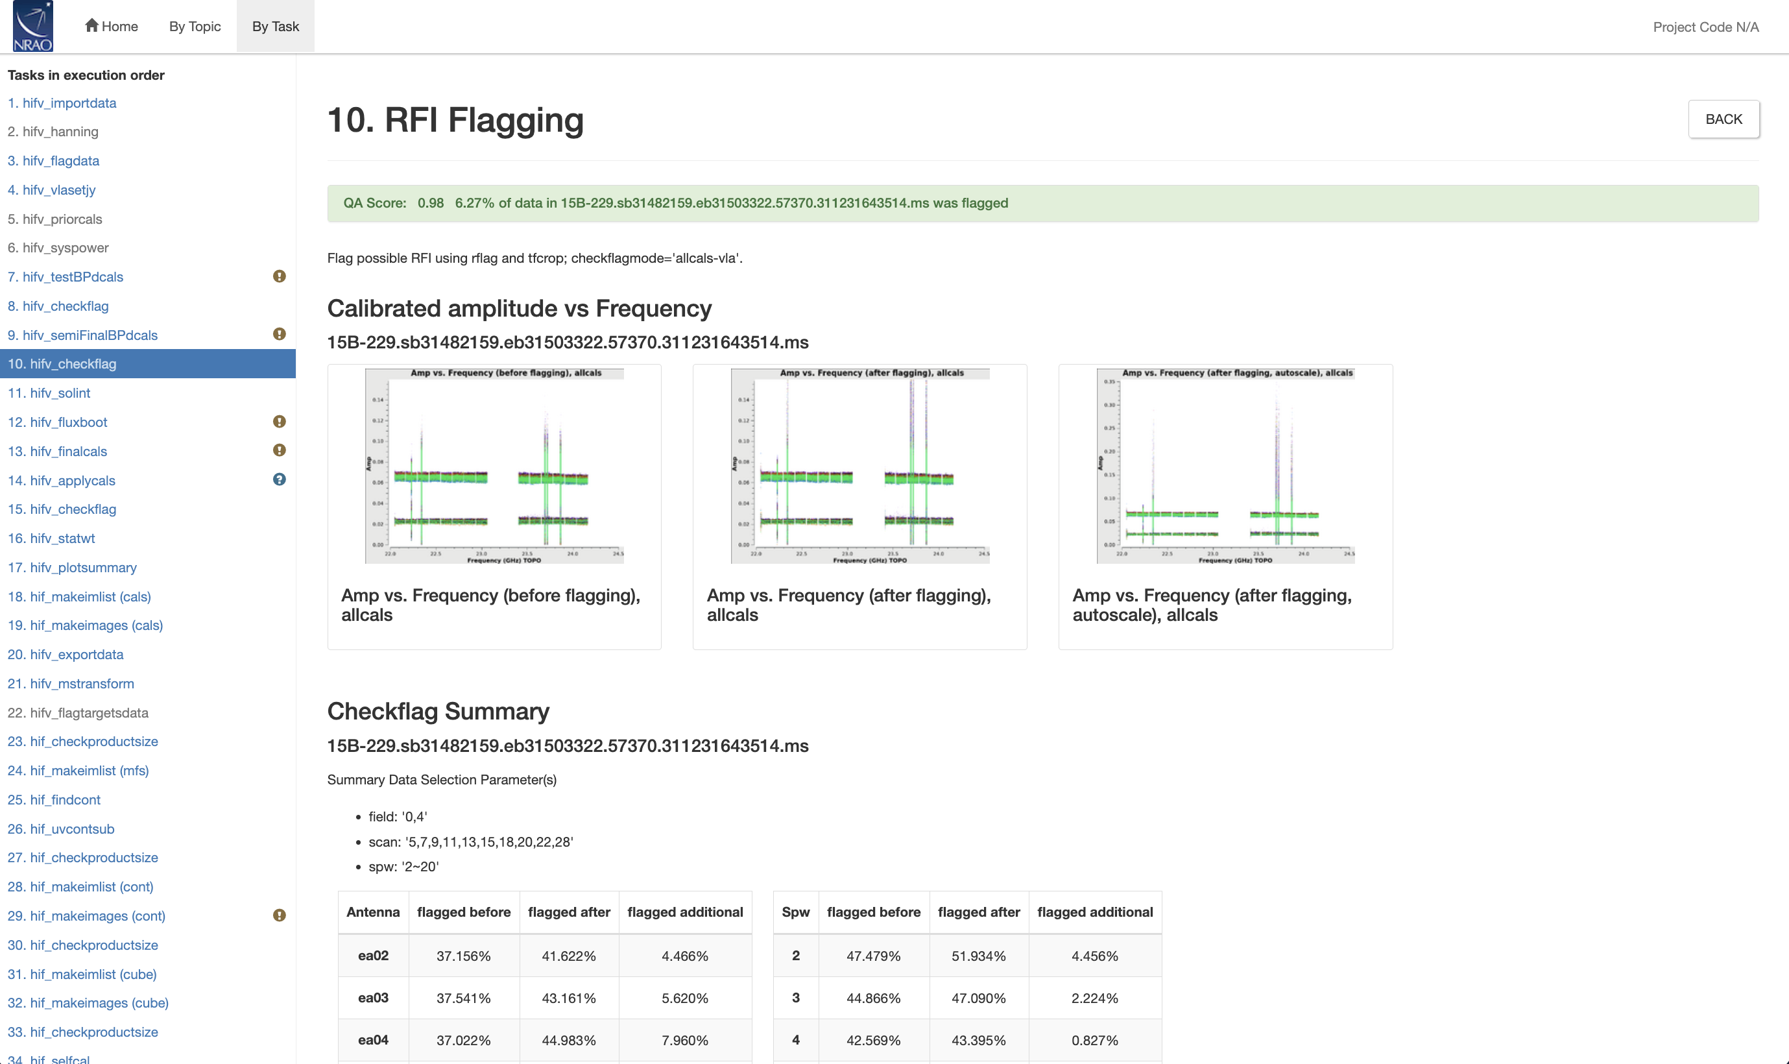Open task 19. hif_makeimages (cals)

pos(85,626)
